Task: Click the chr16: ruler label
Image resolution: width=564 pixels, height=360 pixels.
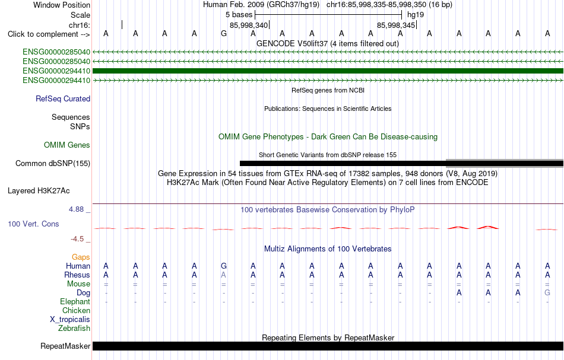Action: click(80, 25)
